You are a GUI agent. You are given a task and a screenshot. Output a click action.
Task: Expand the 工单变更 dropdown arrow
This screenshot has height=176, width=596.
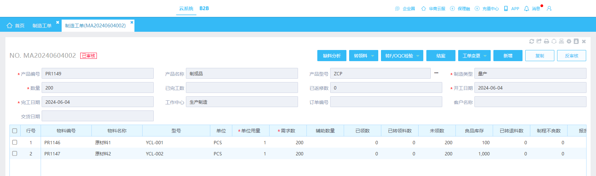point(485,56)
